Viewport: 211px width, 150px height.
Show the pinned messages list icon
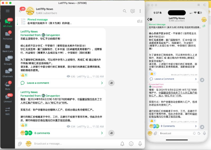(140, 21)
